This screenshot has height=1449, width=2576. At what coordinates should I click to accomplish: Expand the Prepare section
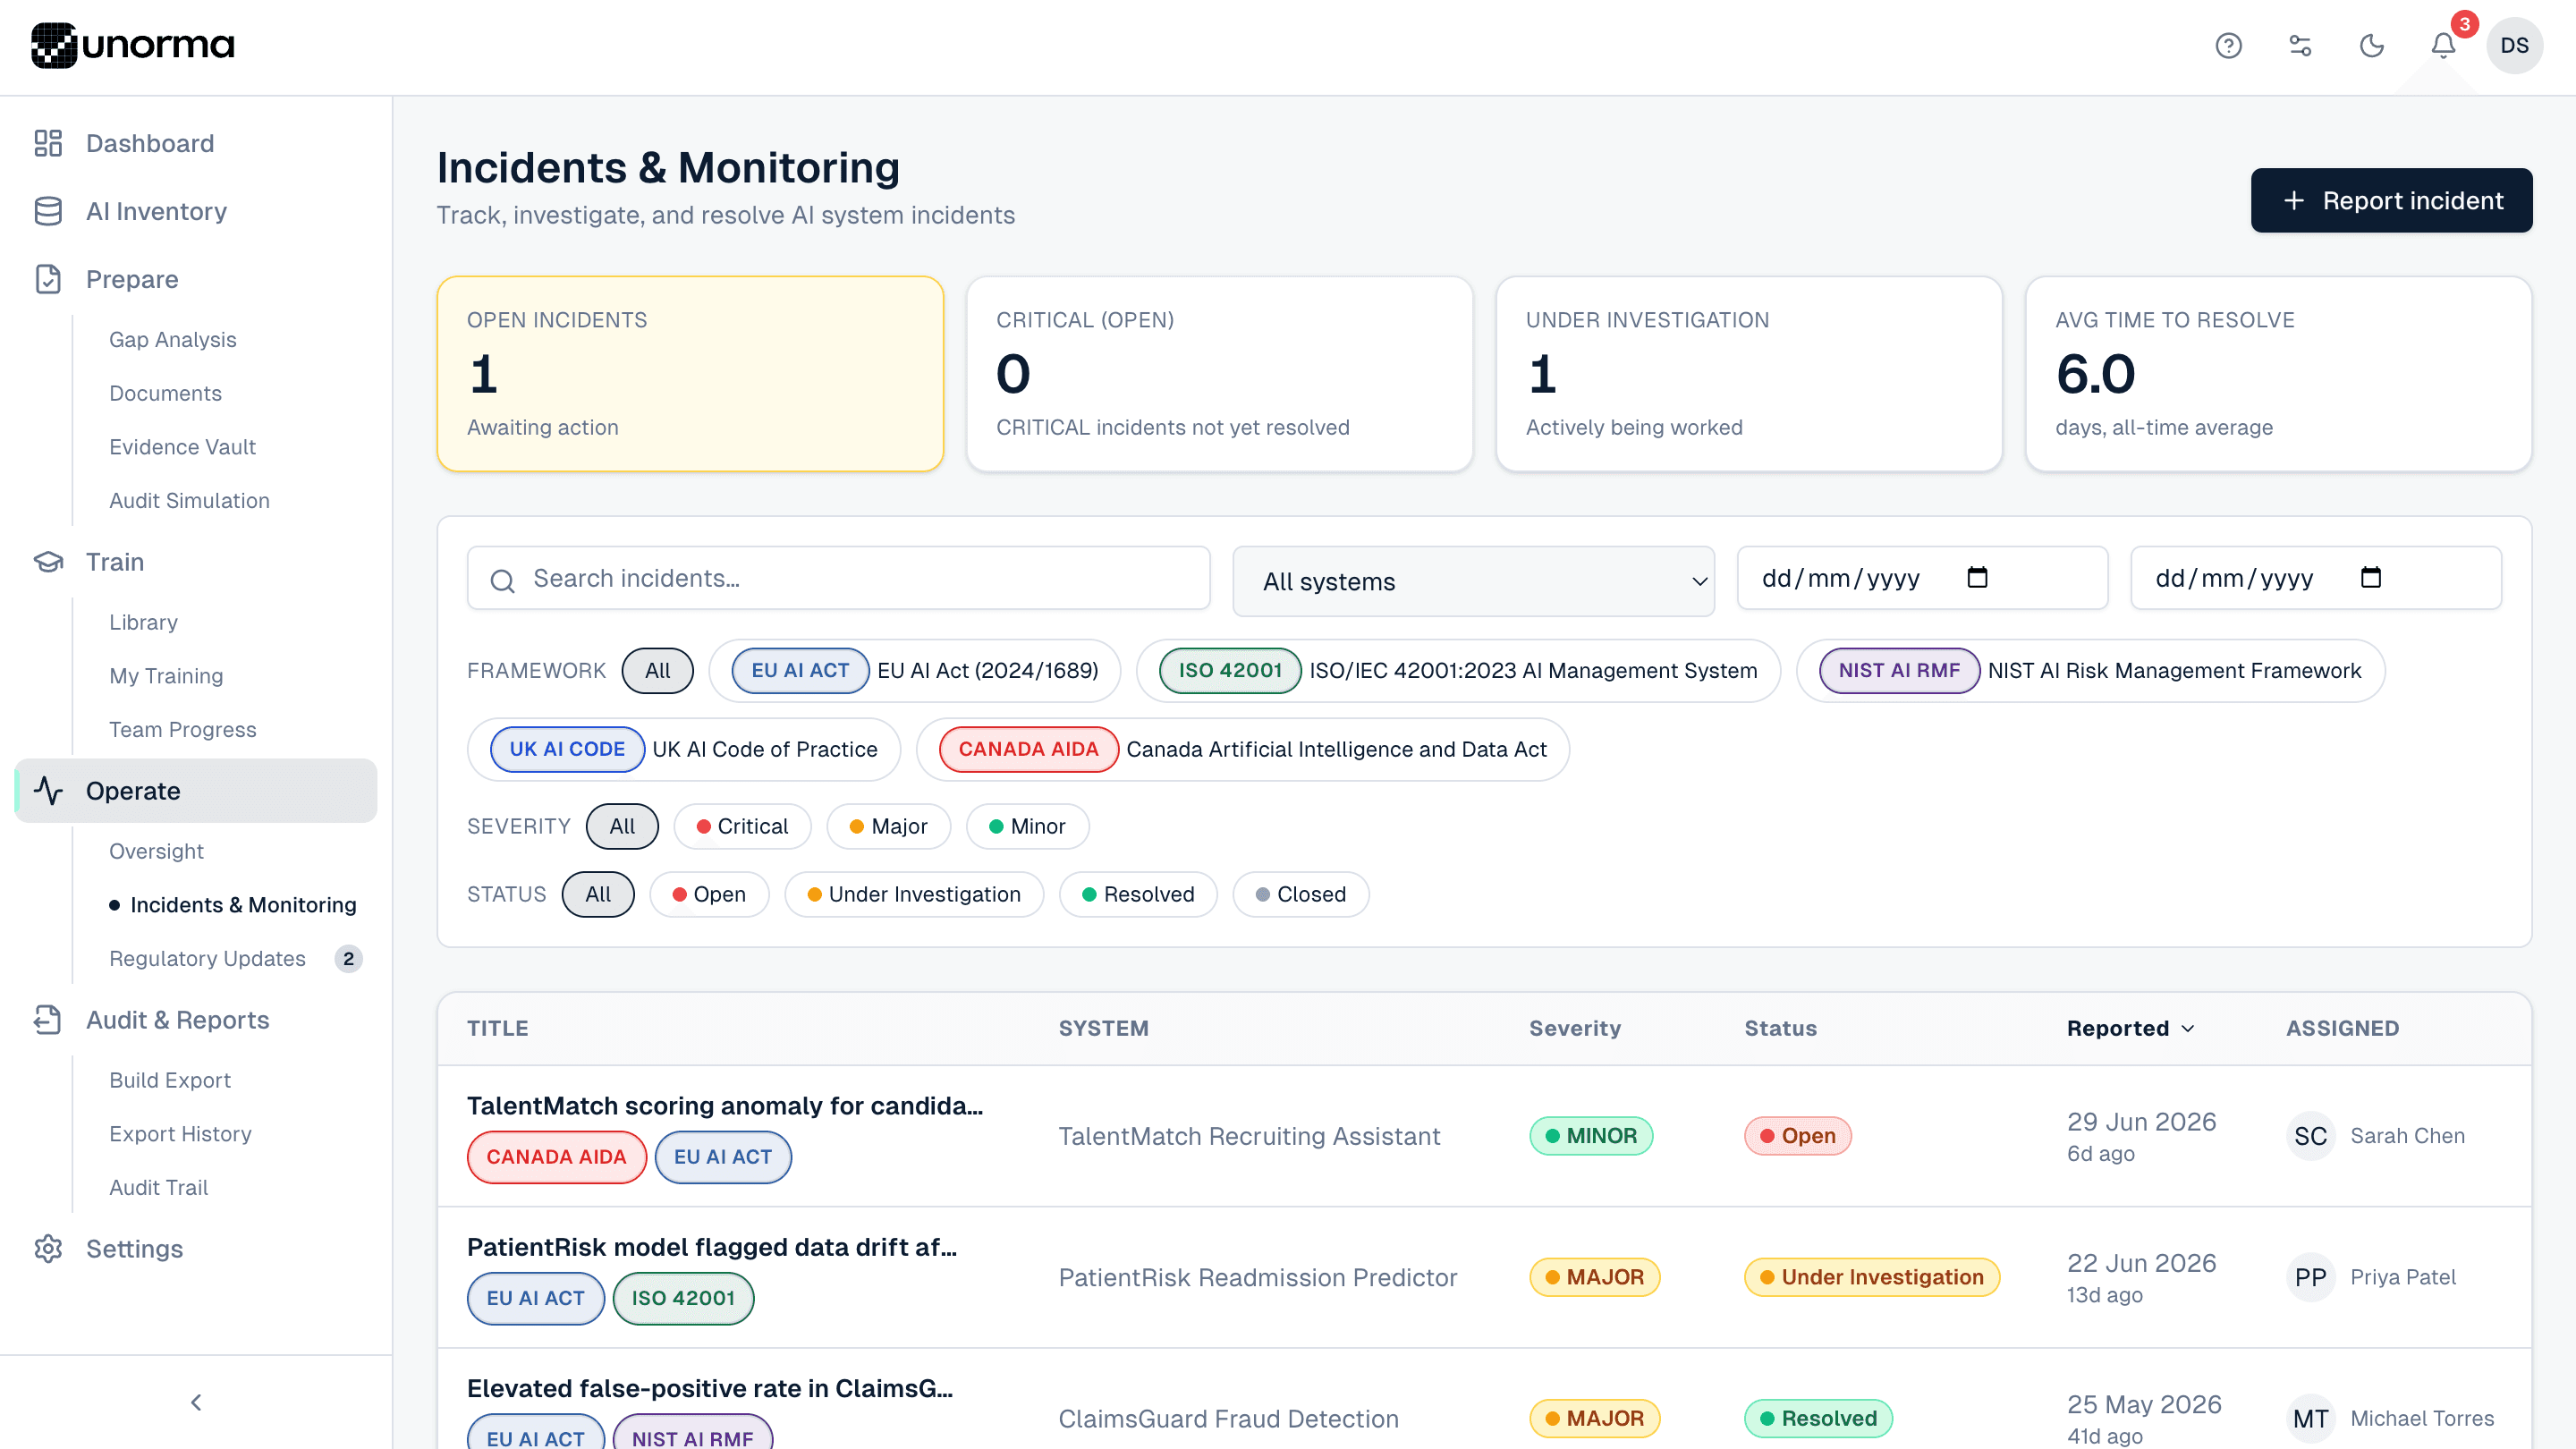click(196, 279)
